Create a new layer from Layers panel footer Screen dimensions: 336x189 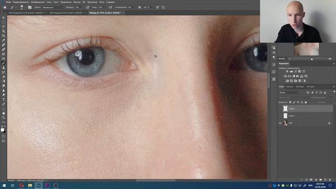click(x=325, y=180)
